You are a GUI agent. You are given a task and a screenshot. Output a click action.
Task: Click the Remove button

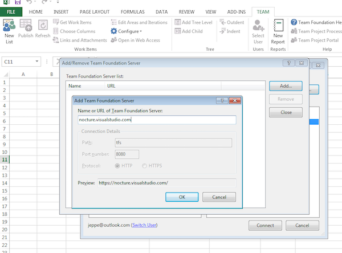[286, 99]
